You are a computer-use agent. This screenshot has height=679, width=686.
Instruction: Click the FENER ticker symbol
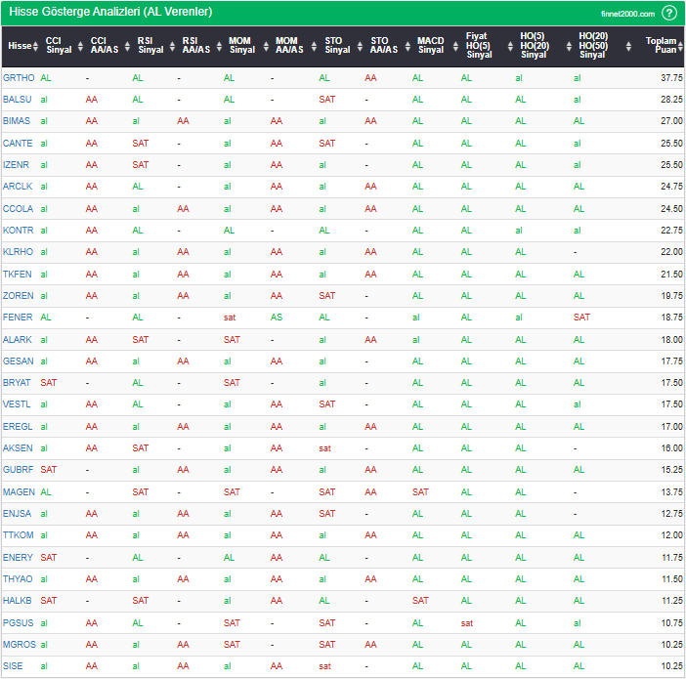[x=18, y=318]
